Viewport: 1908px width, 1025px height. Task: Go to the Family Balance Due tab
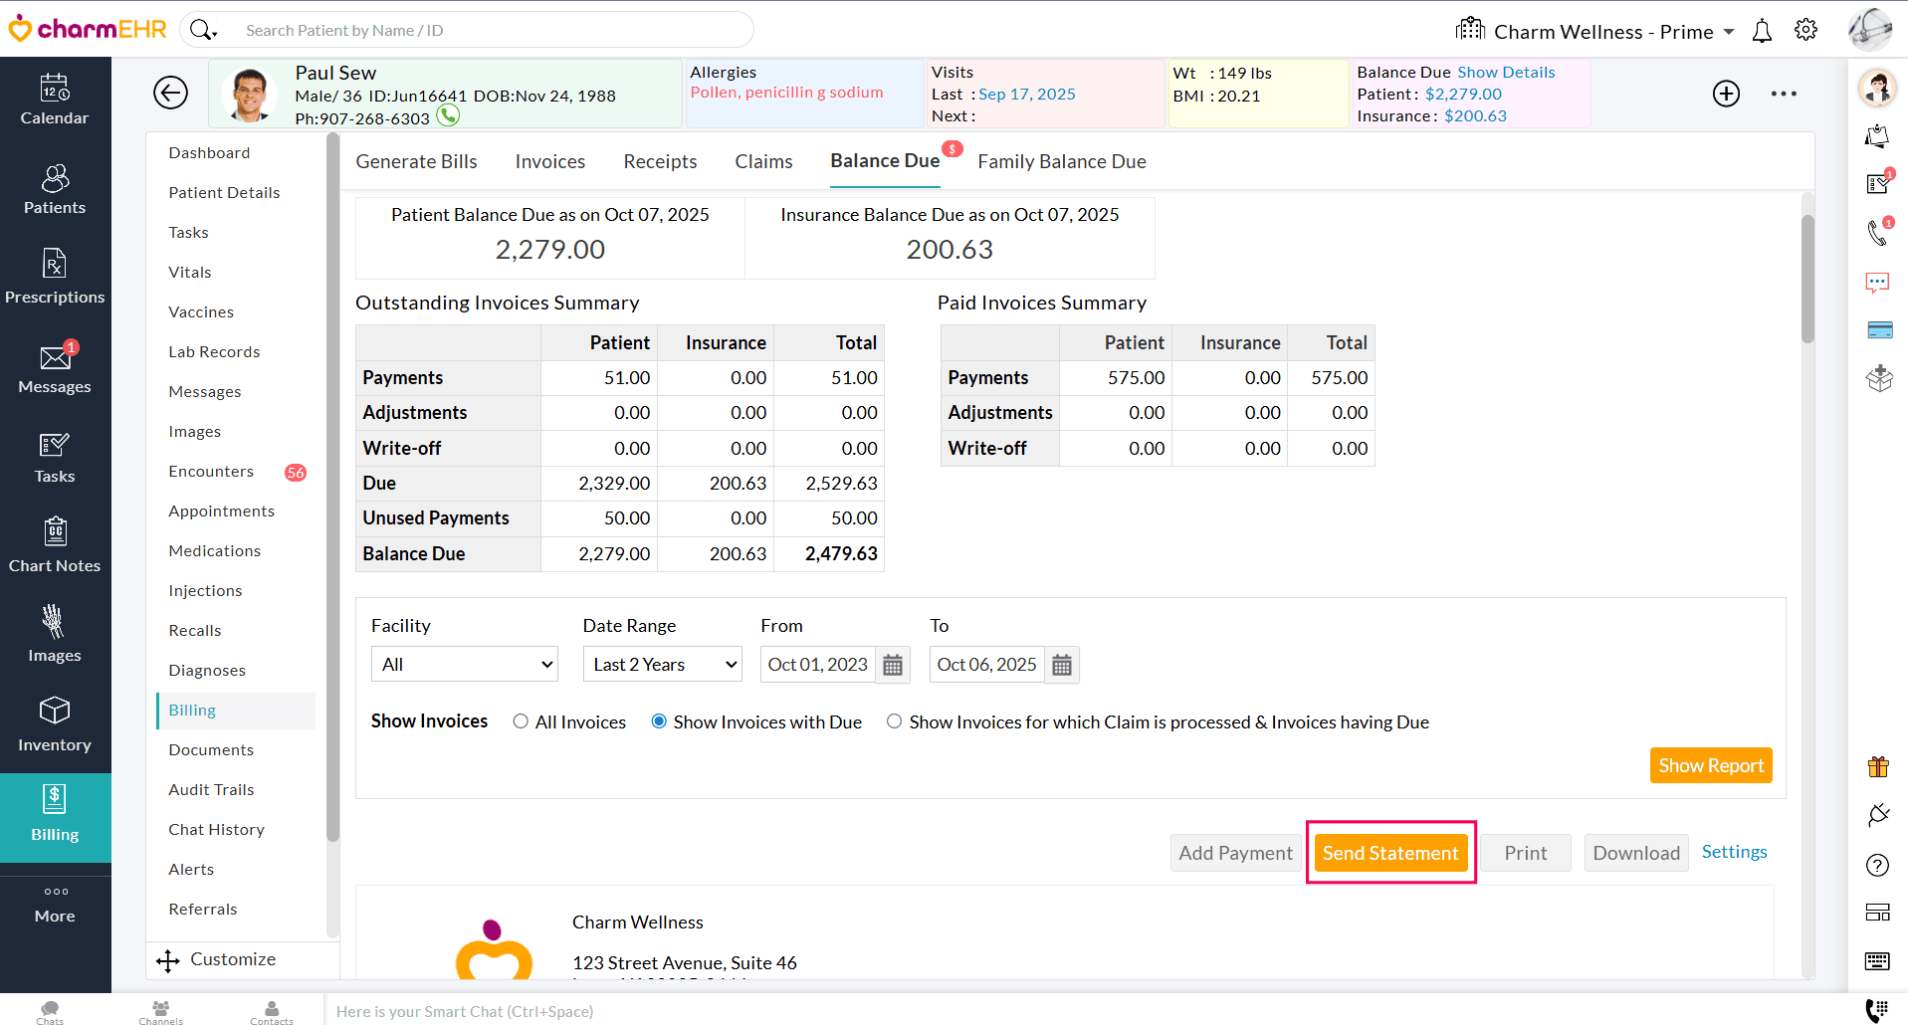[1061, 161]
